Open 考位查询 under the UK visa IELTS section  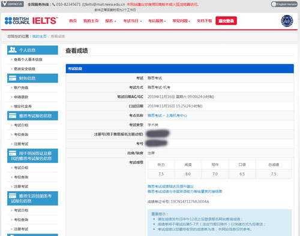(21, 177)
